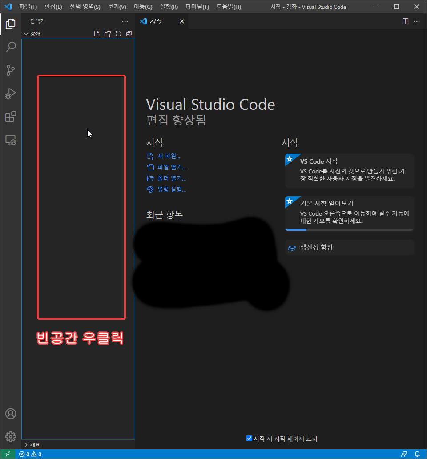Open Remote Explorer view
The width and height of the screenshot is (427, 459).
click(x=11, y=140)
